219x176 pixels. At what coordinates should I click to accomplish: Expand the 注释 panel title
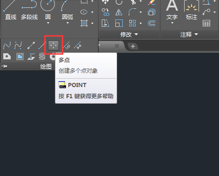[x=189, y=34]
